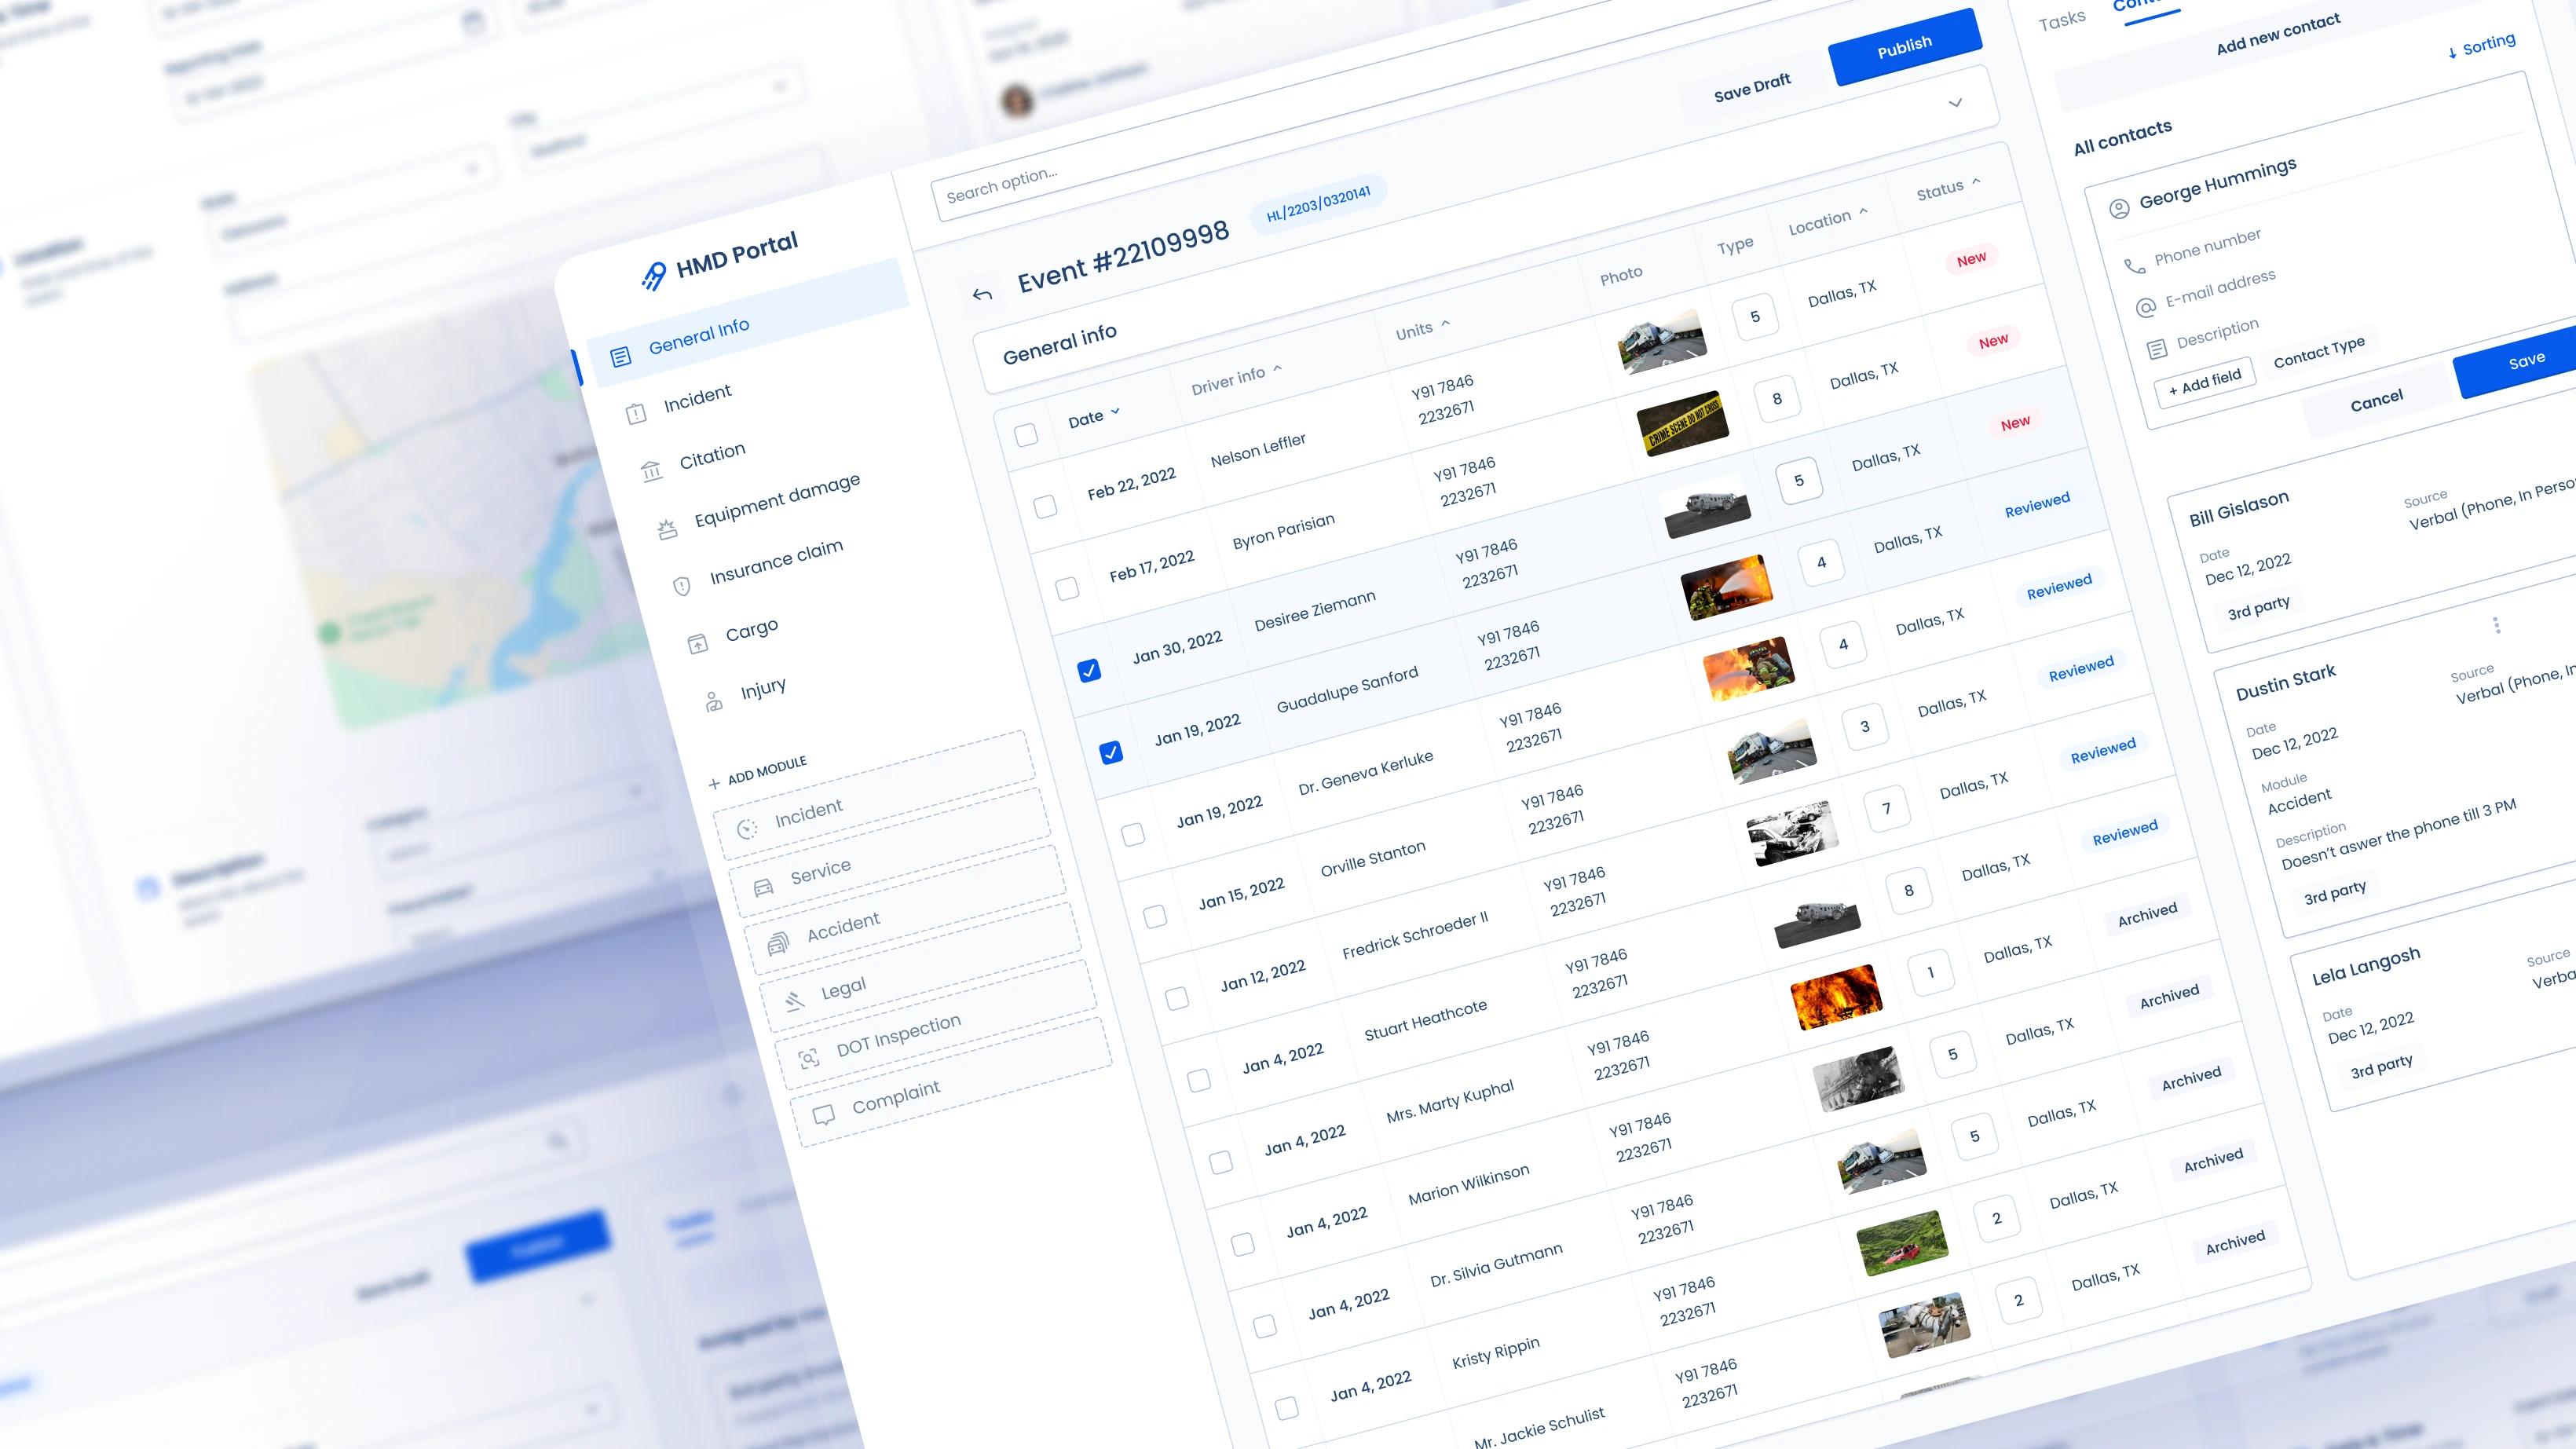
Task: Sort by Location column header
Action: [x=1827, y=221]
